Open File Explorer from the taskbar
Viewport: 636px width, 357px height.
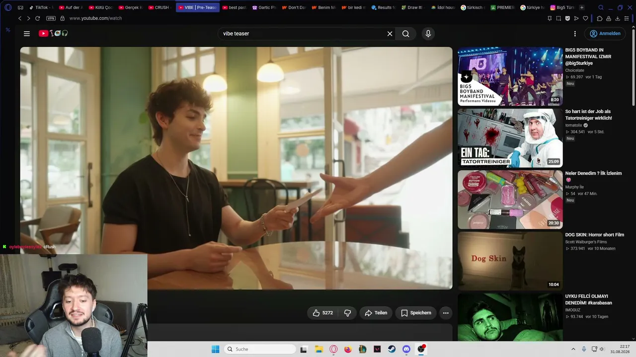pyautogui.click(x=319, y=349)
